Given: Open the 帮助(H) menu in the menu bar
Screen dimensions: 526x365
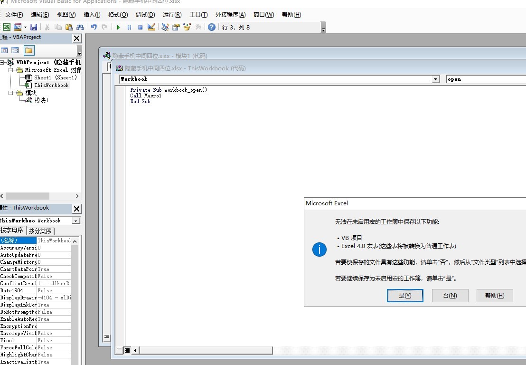Looking at the screenshot, I should (291, 15).
